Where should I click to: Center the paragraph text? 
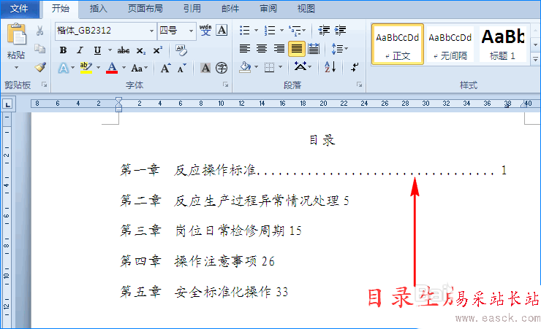click(x=262, y=49)
